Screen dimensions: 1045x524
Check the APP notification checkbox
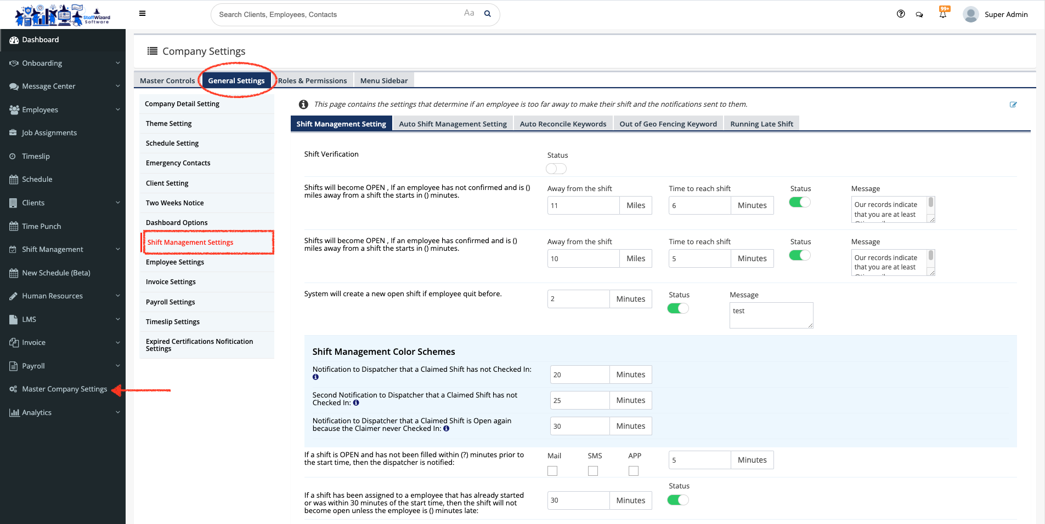click(x=634, y=471)
